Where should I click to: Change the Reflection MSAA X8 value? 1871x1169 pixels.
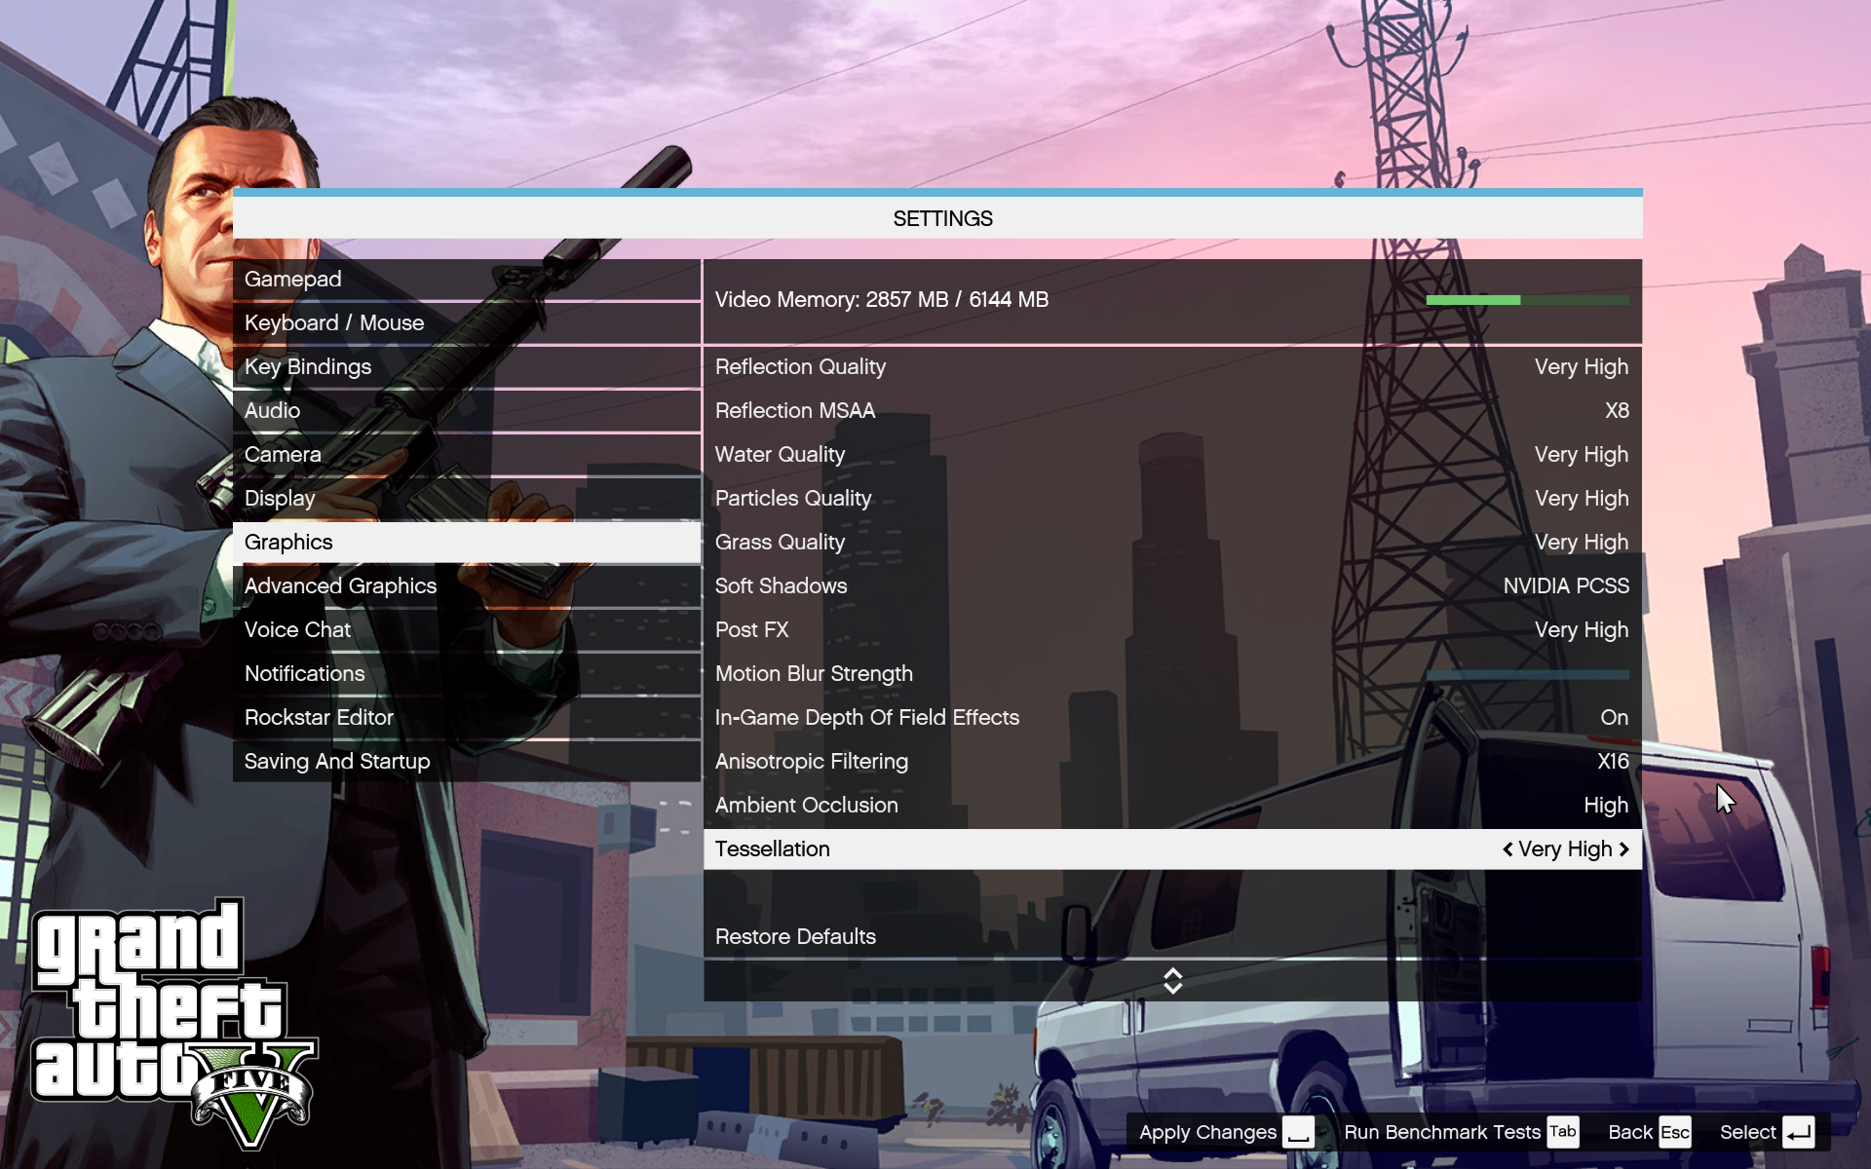[1616, 411]
